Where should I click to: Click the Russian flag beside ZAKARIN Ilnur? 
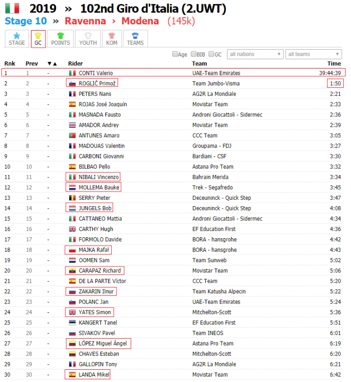[72, 291]
